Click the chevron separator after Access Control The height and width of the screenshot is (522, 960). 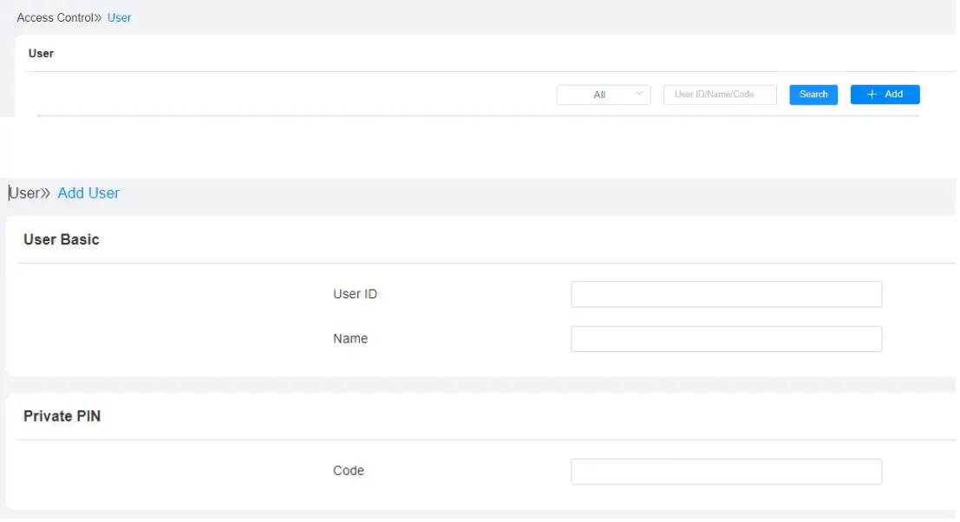pyautogui.click(x=98, y=17)
